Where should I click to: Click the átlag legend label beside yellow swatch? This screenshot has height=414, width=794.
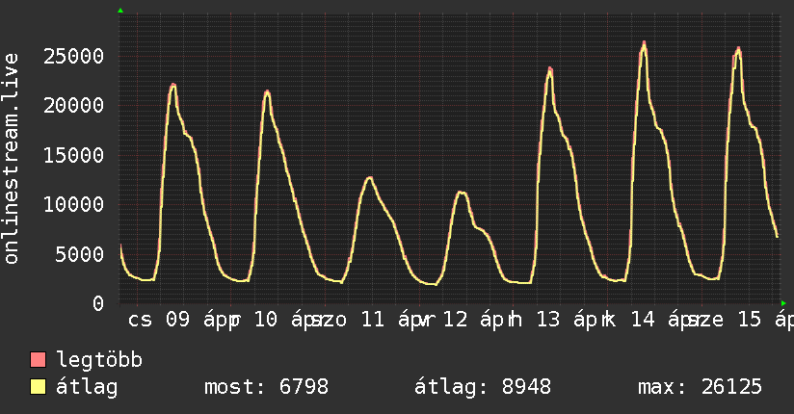[x=87, y=387]
